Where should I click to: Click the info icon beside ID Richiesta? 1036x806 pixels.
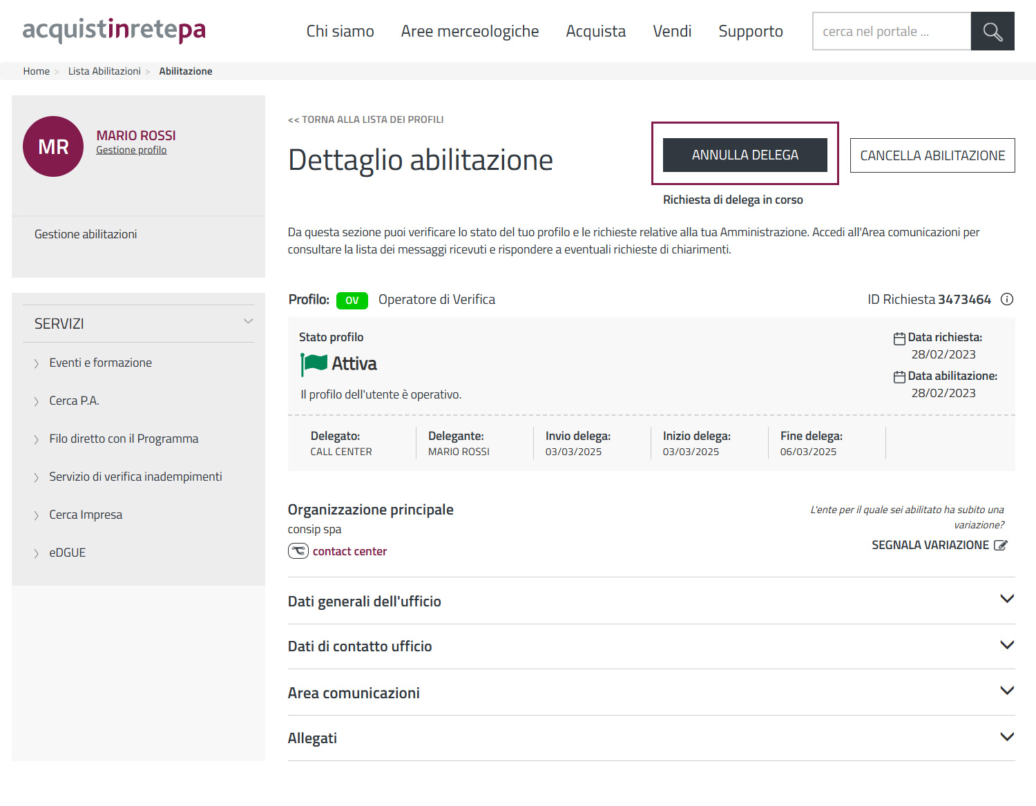(x=1007, y=299)
